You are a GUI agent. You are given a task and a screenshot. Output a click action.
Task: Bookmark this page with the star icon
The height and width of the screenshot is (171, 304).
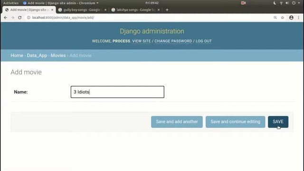(283, 18)
